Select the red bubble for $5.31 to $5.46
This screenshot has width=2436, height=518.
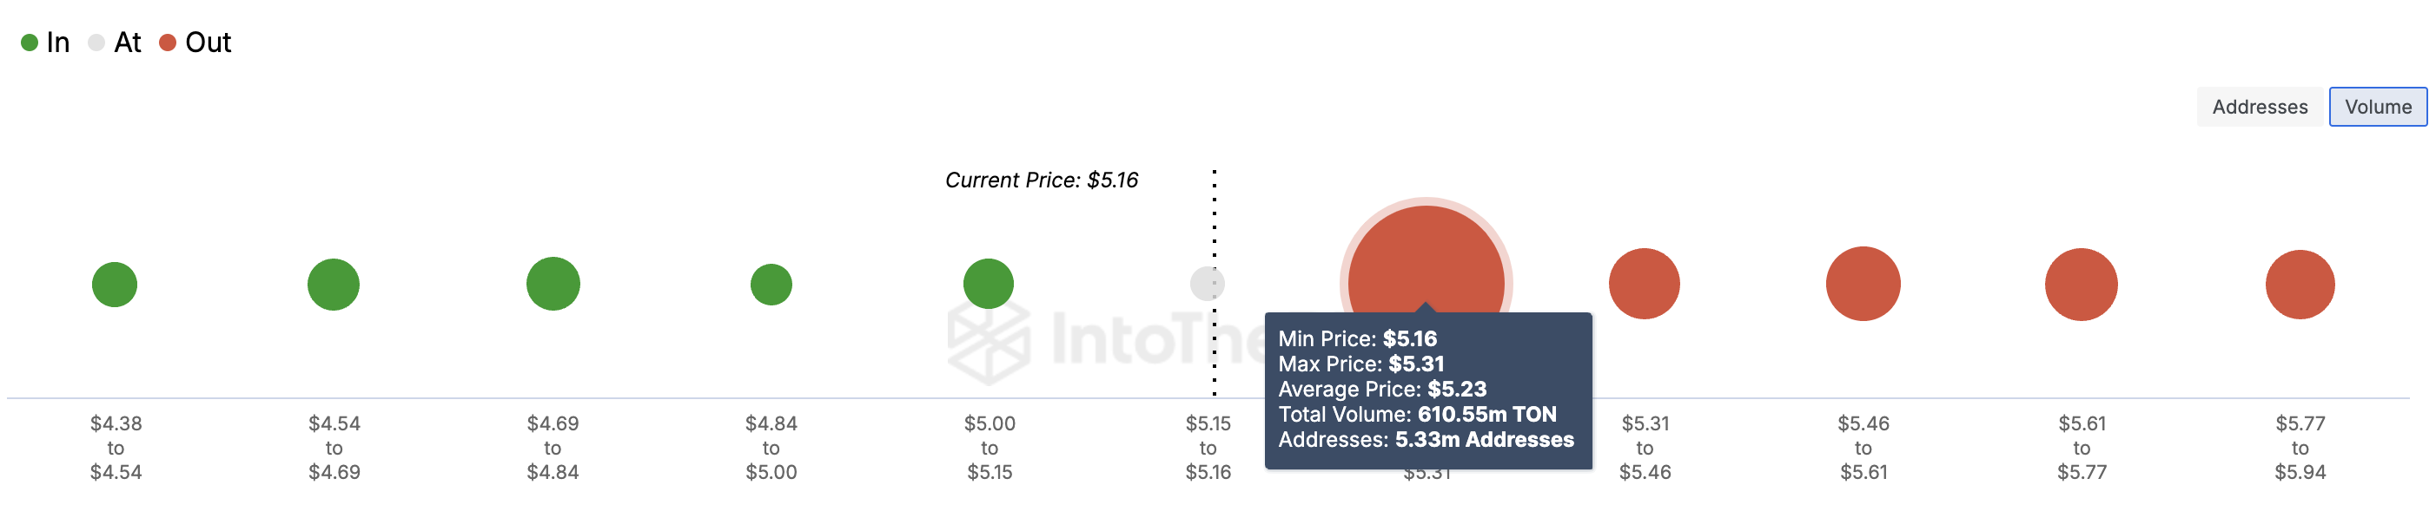(1645, 284)
